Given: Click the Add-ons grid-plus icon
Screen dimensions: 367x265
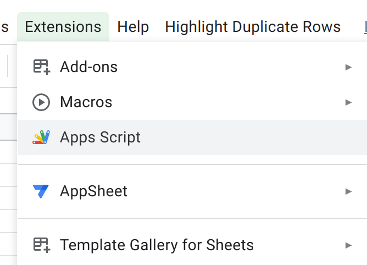Looking at the screenshot, I should [x=41, y=67].
